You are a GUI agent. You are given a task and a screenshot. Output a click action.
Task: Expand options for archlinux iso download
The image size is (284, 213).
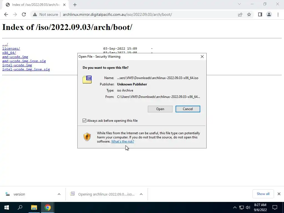coord(141,194)
